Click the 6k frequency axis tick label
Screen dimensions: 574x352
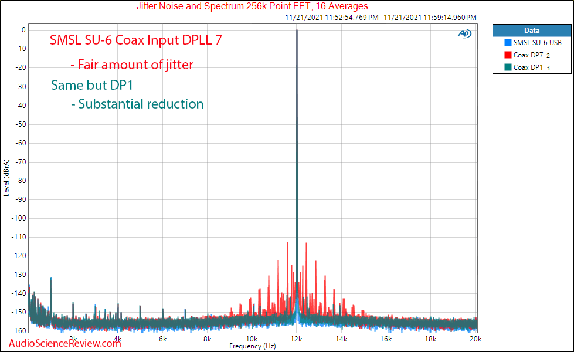click(x=162, y=339)
